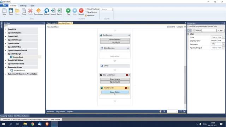Collapse the System.Activities toolbox group
226x127 pixels.
tap(6, 67)
